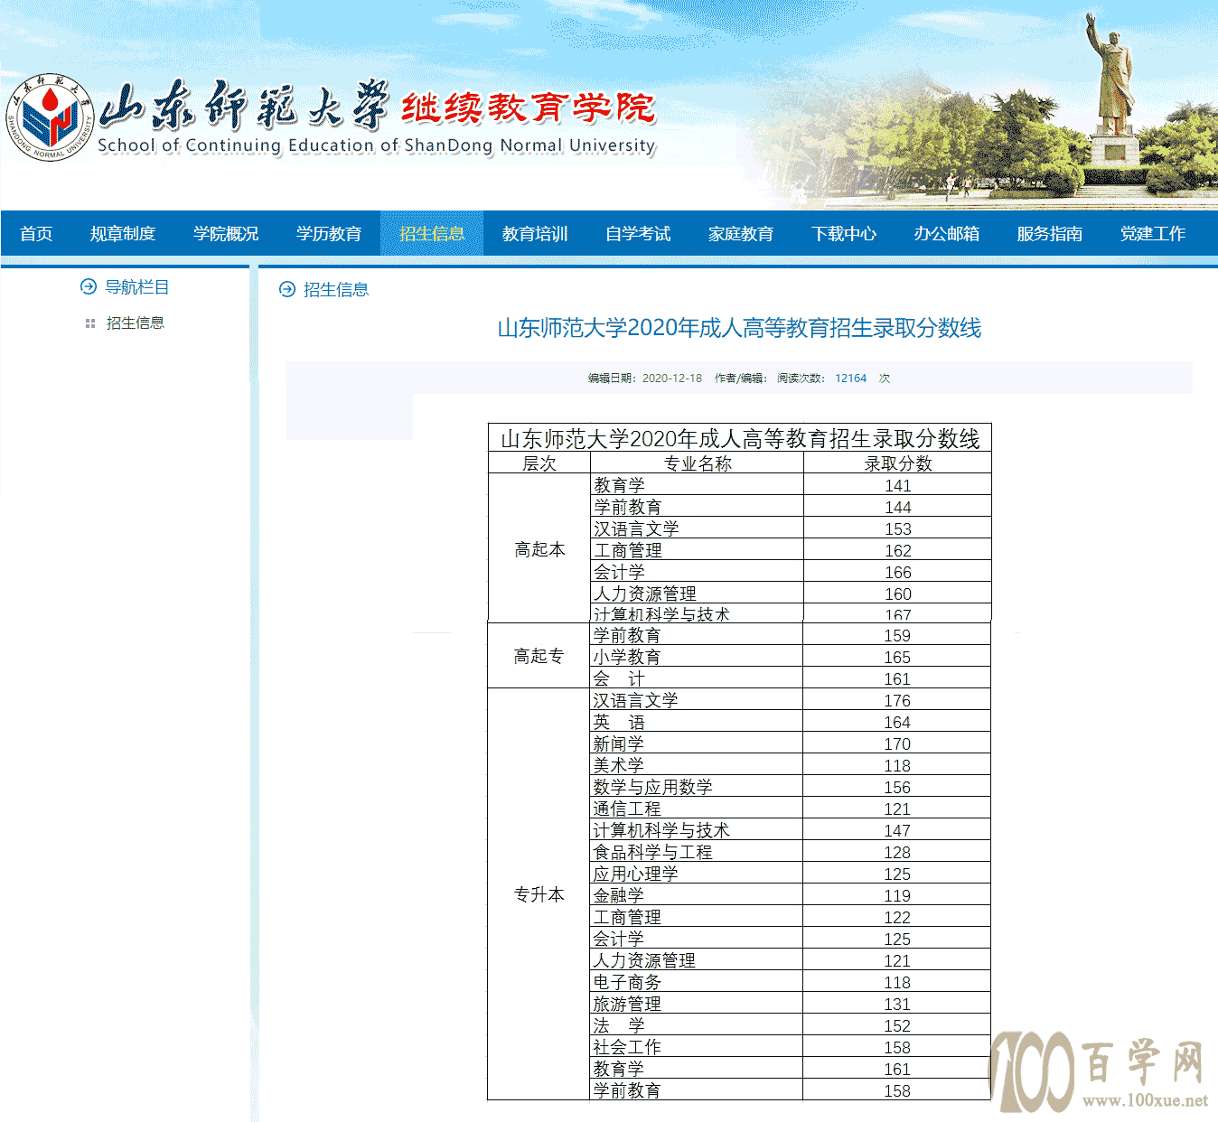Open 教育培训 from the navigation bar

pos(535,233)
